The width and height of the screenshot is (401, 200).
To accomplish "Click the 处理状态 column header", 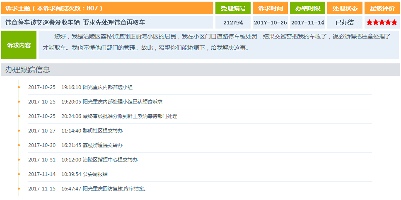I will [x=345, y=8].
